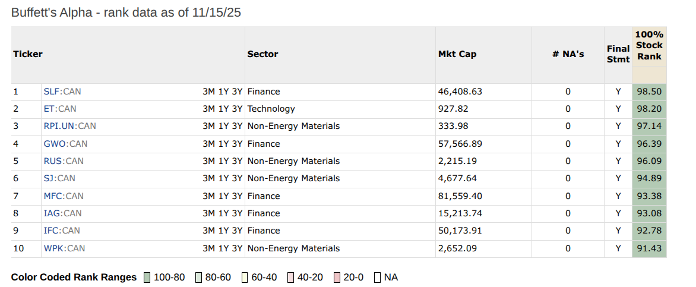Click the 100-80 rank range color swatch
This screenshot has height=287, width=696.
[147, 277]
